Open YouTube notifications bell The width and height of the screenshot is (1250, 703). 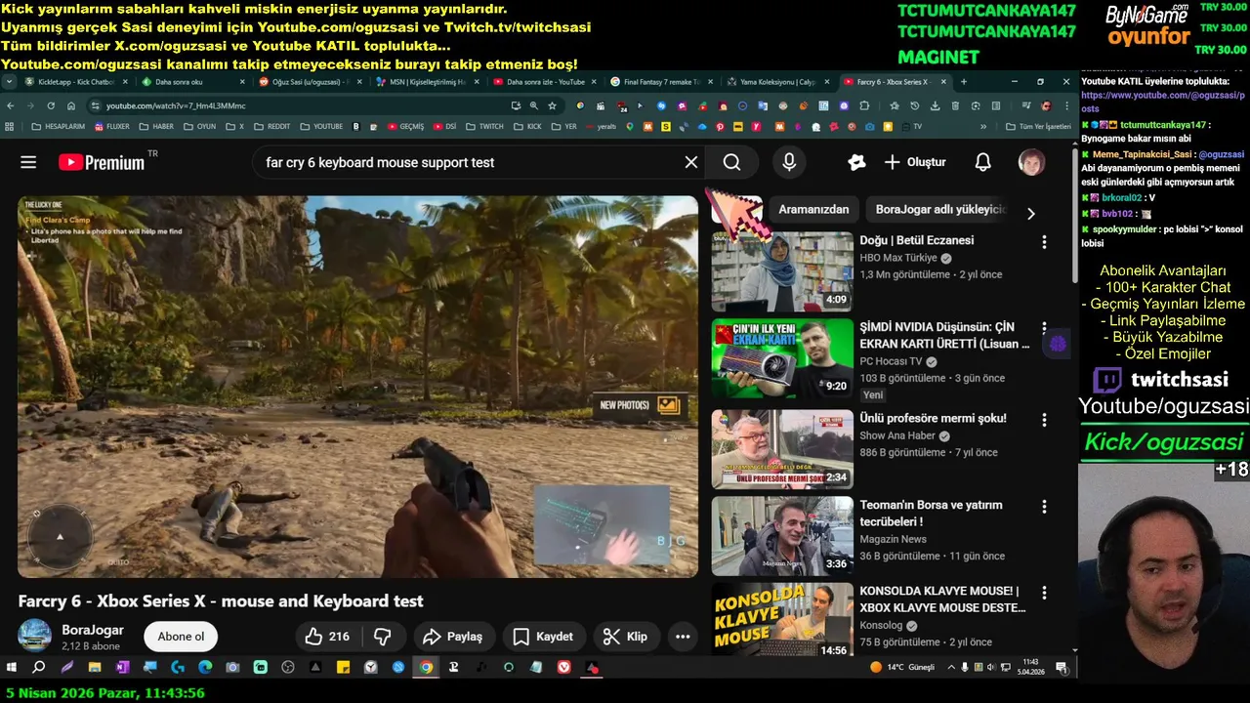[982, 162]
